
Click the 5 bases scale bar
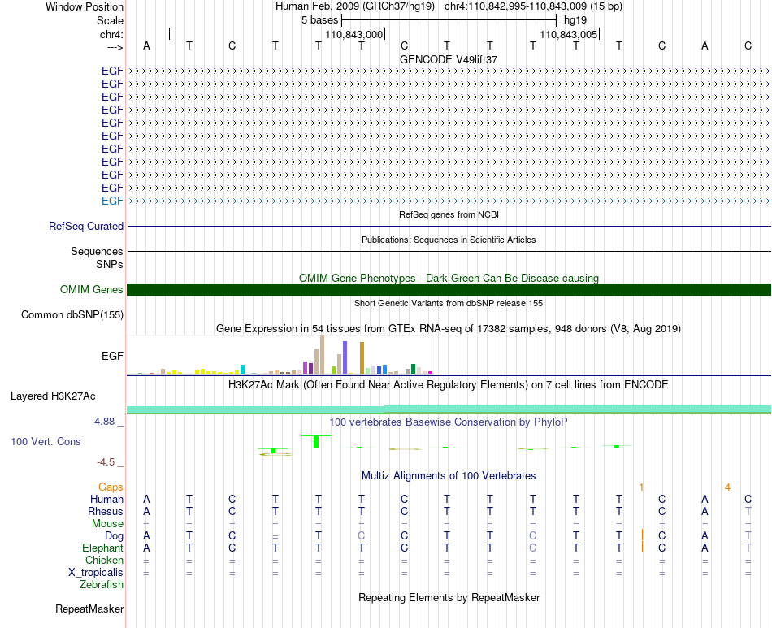coord(449,20)
